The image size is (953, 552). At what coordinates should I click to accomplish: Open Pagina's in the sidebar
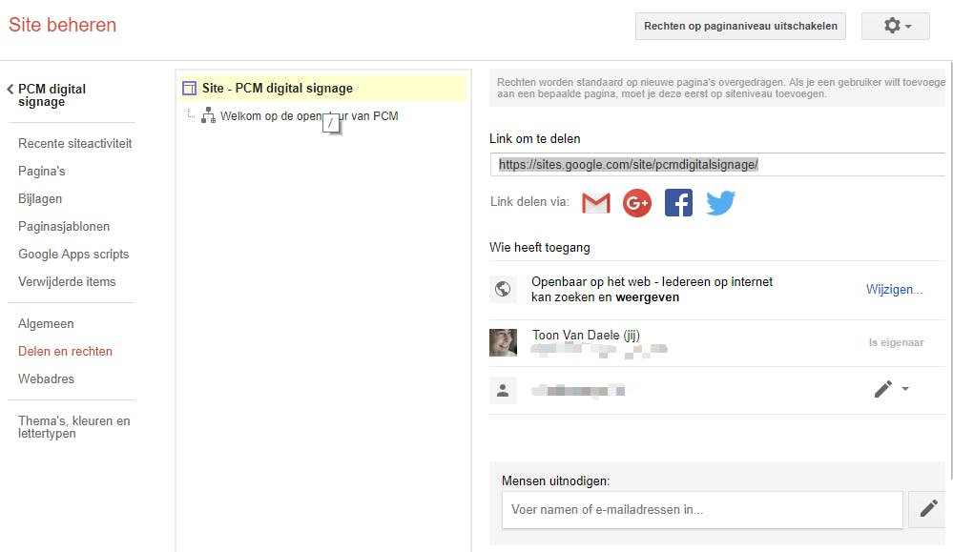[x=42, y=172]
